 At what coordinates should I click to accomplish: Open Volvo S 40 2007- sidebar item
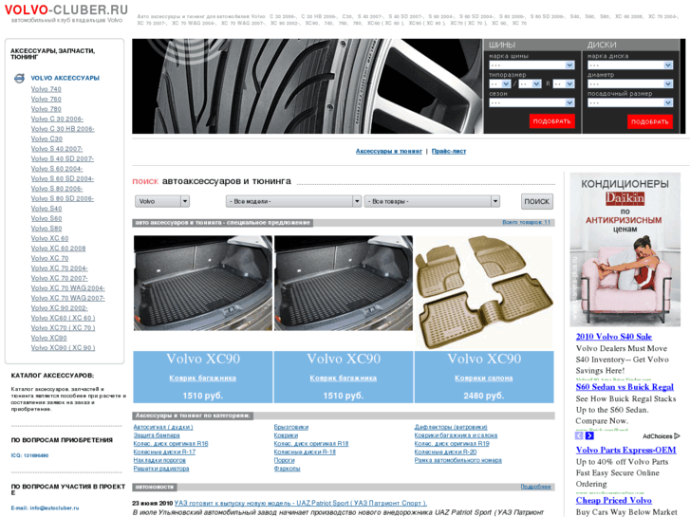pyautogui.click(x=57, y=149)
